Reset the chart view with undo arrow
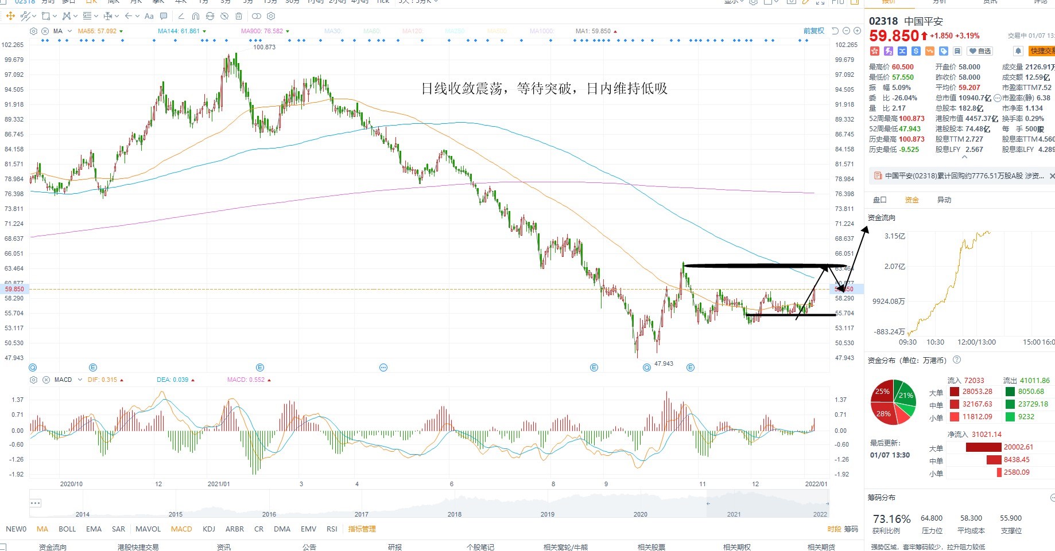This screenshot has width=1055, height=551. point(835,31)
